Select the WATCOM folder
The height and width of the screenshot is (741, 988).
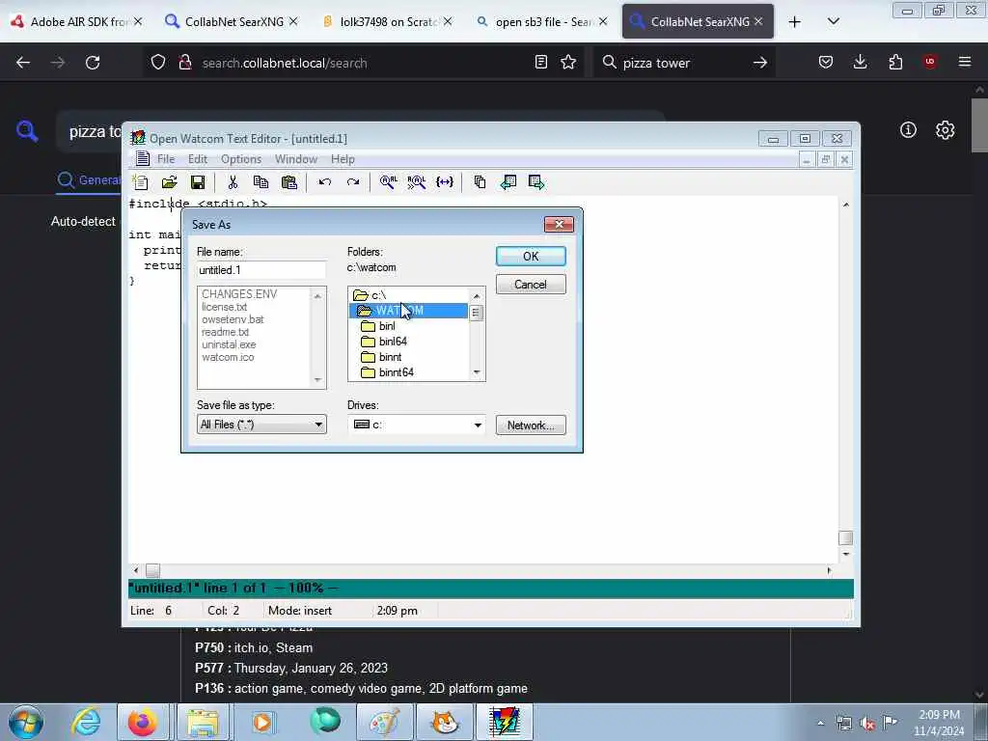pos(408,311)
